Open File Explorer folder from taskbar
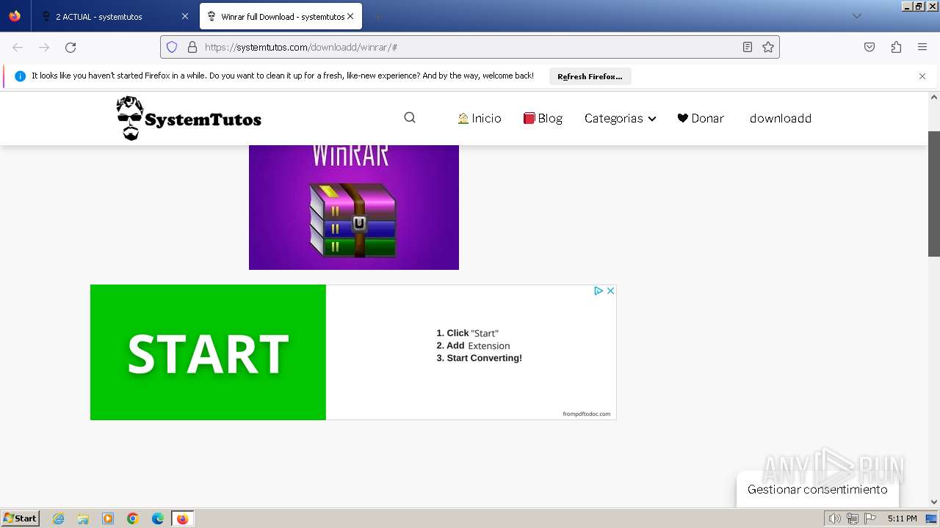 83,518
